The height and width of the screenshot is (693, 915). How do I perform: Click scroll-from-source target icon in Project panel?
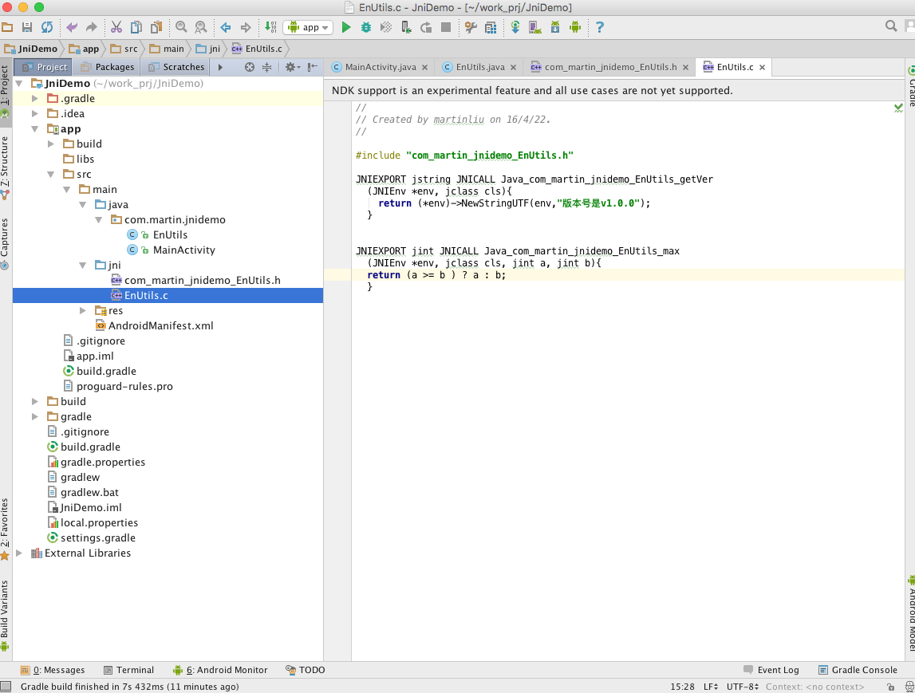250,67
